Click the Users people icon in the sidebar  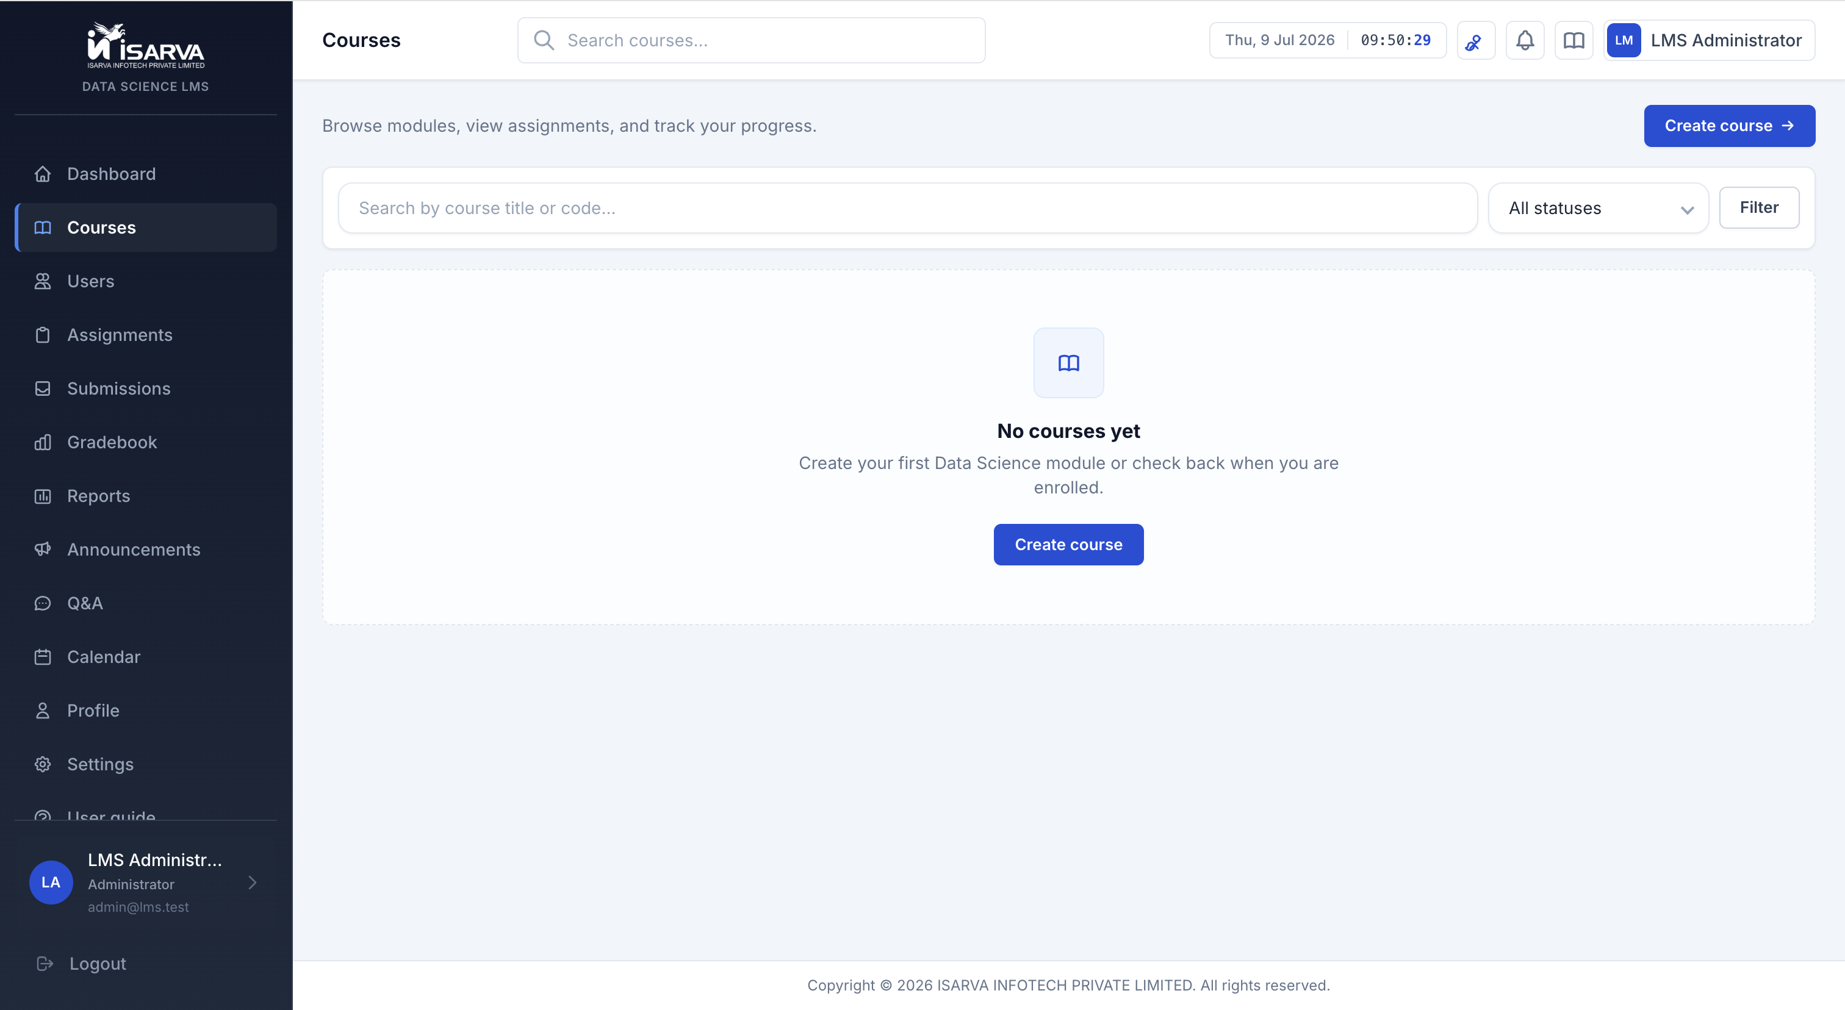[43, 281]
